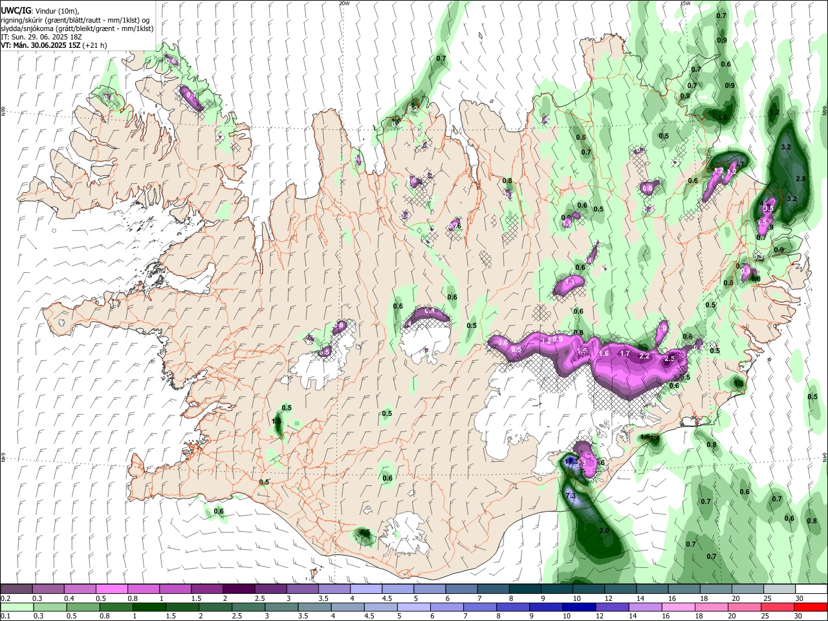Screen dimensions: 828x621
Task: Click the 0.1 label on the rain scale
Action: (5, 616)
